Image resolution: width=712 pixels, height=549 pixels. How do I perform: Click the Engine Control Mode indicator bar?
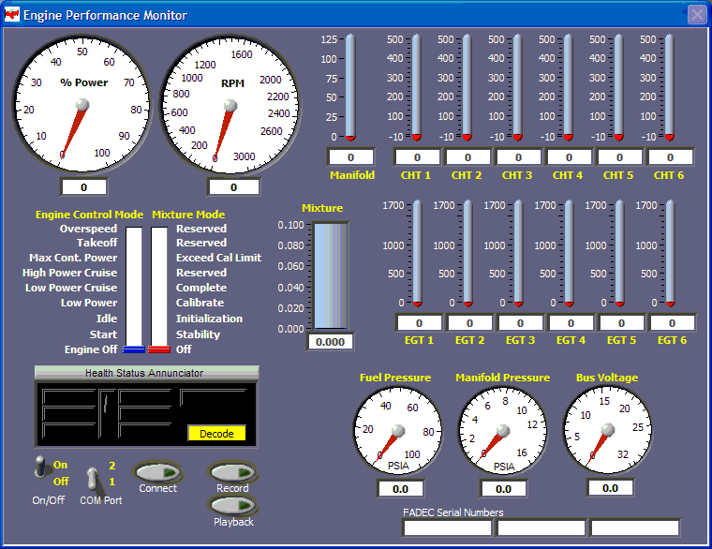click(x=134, y=289)
